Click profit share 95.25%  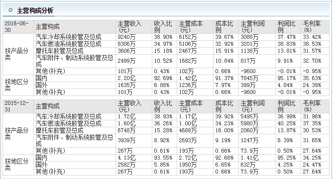(287, 158)
